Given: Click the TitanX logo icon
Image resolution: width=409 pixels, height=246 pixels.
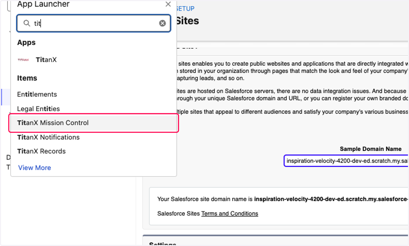Looking at the screenshot, I should [23, 60].
